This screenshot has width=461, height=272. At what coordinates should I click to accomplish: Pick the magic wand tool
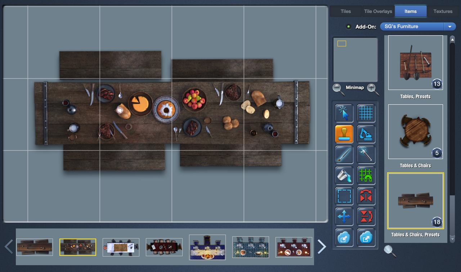pyautogui.click(x=366, y=155)
